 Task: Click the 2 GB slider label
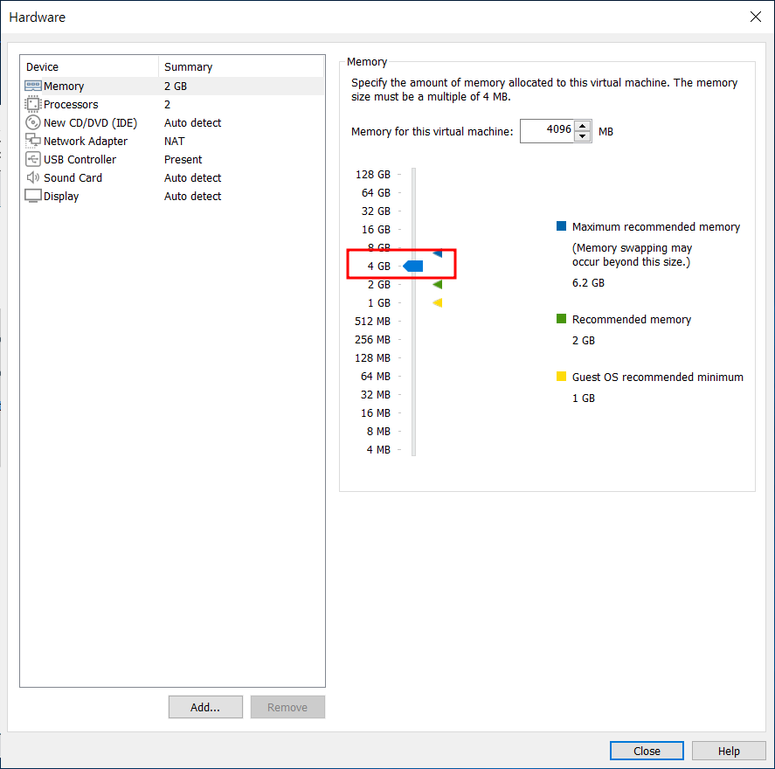pos(378,285)
